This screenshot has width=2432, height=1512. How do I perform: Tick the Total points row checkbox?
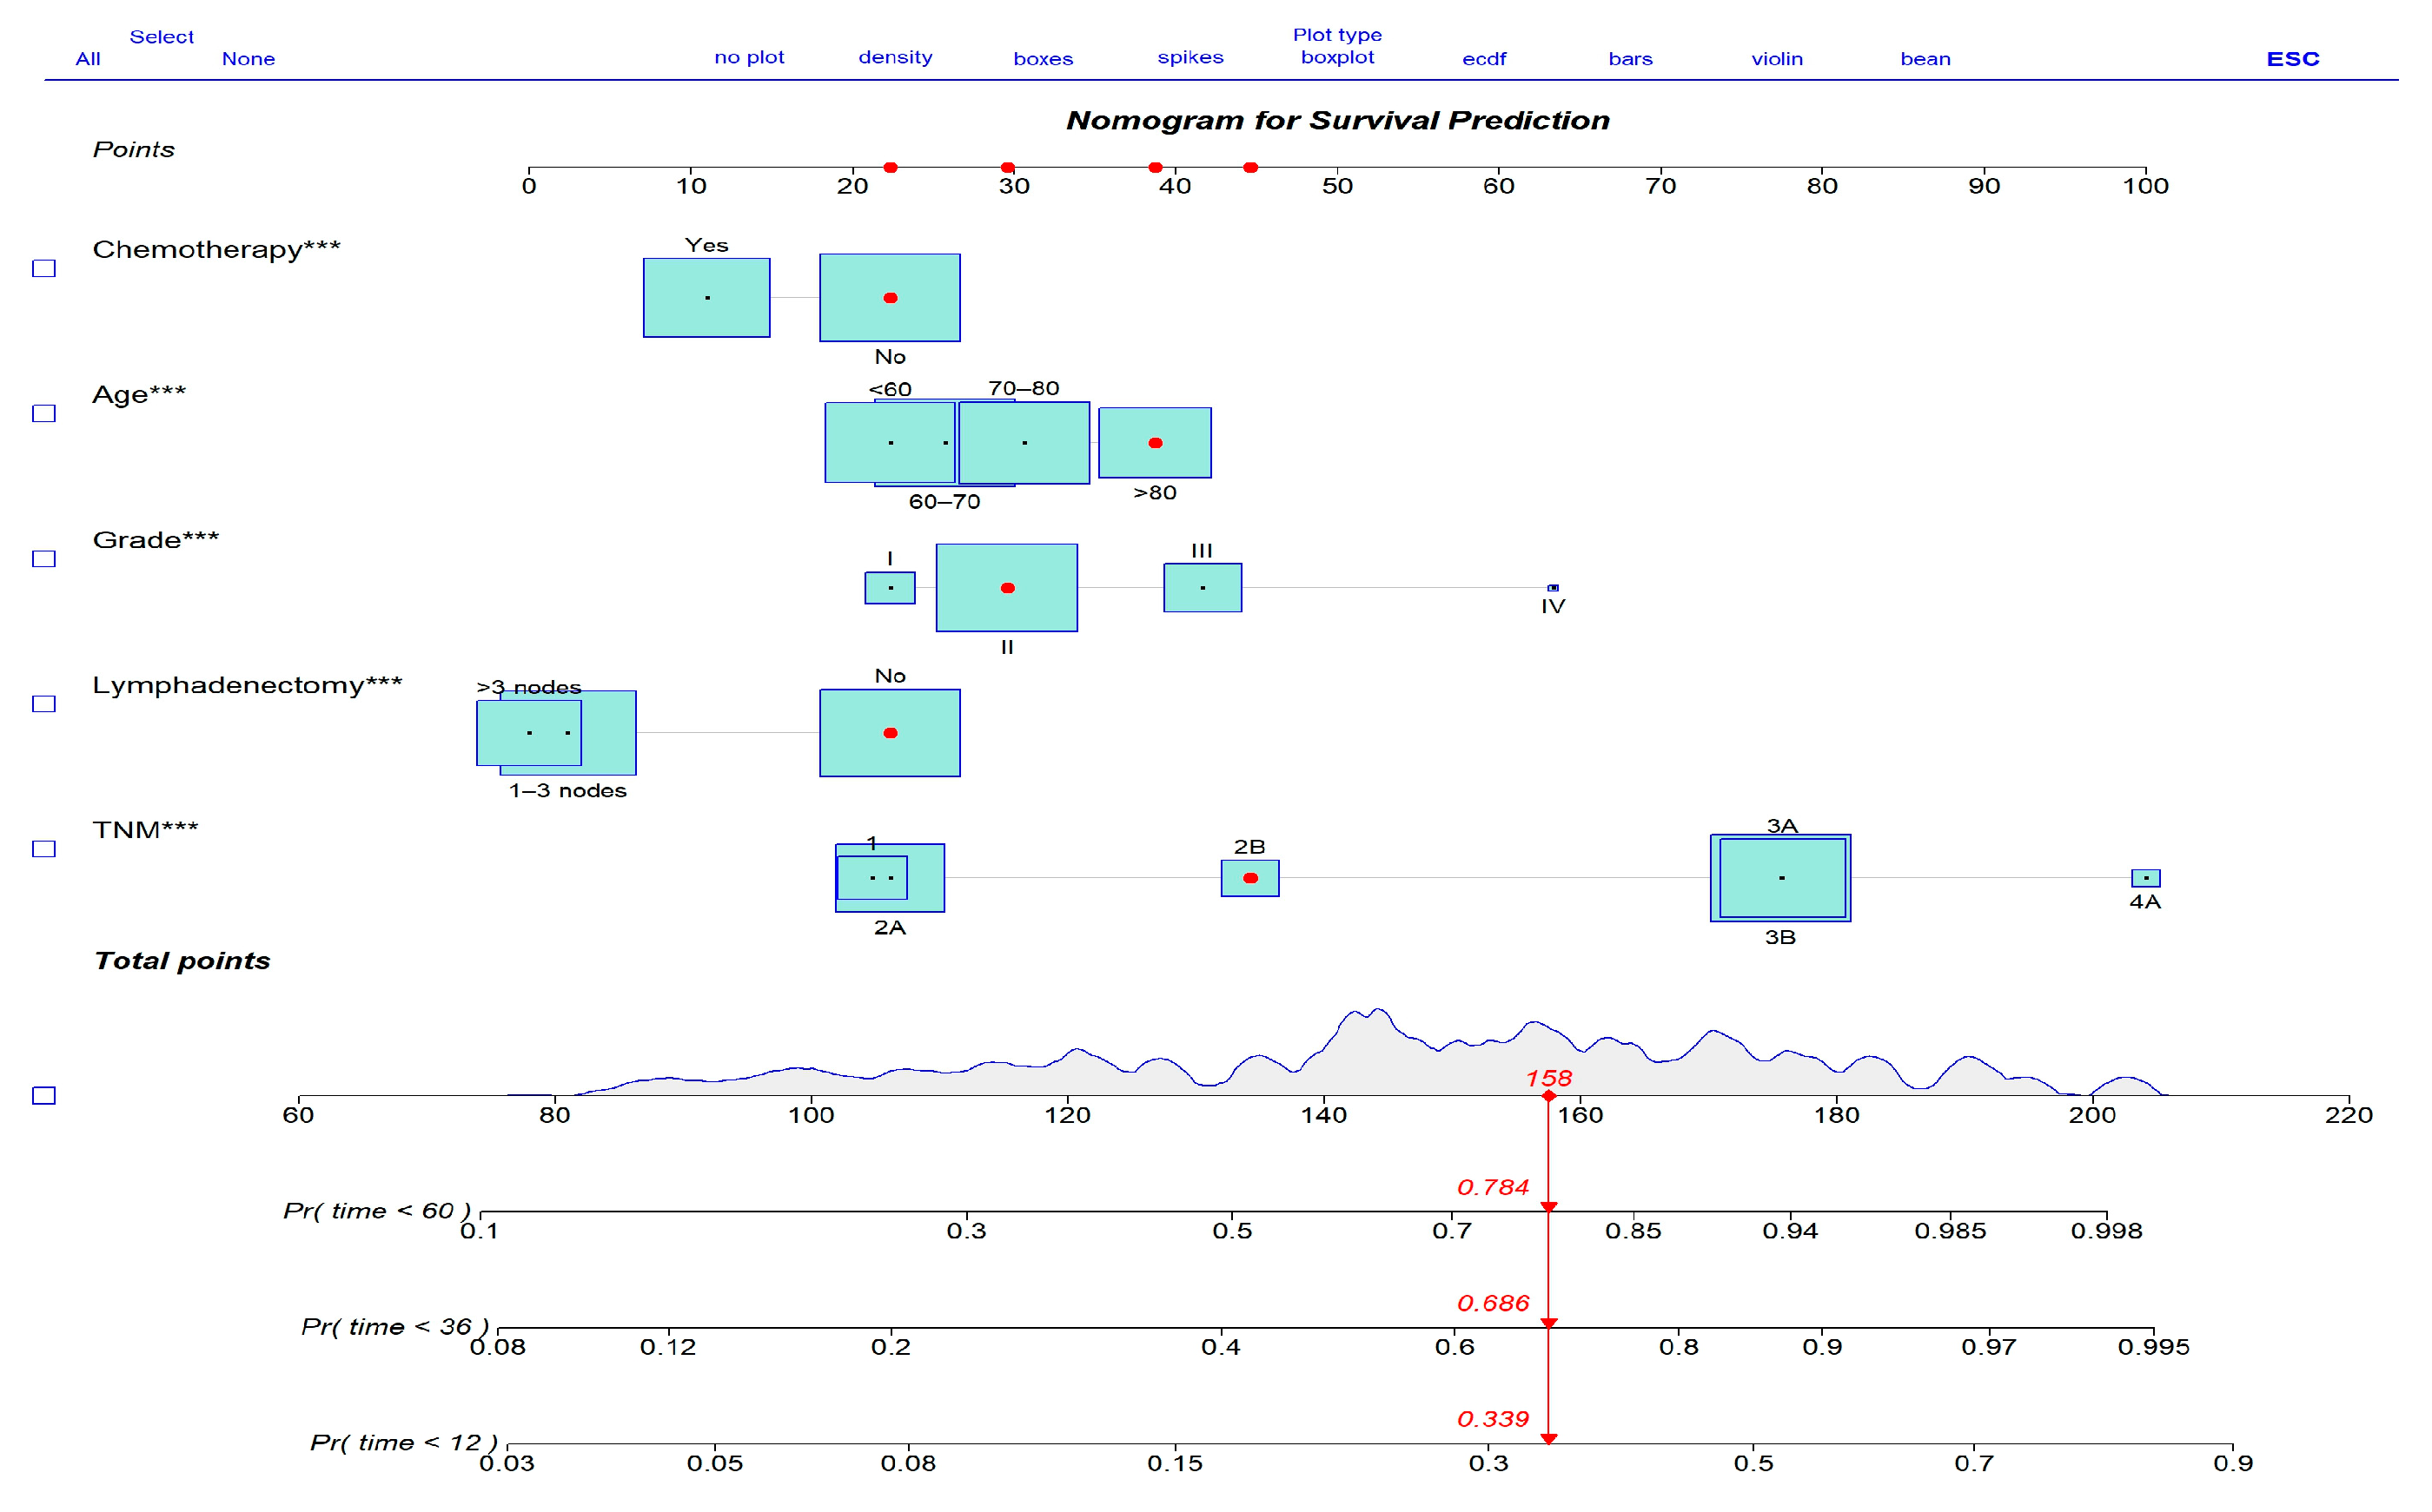tap(44, 1096)
